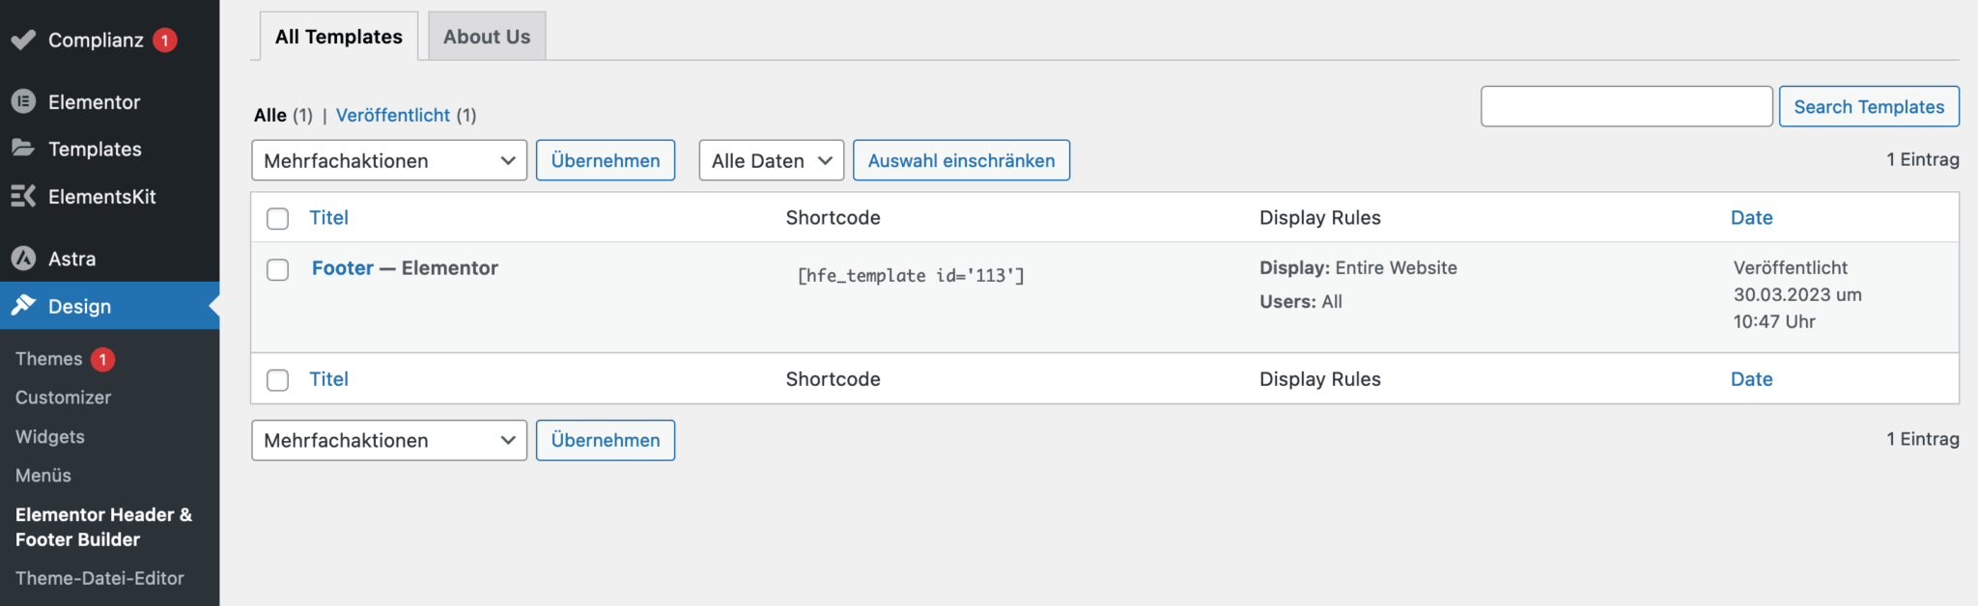
Task: Filter by Veröffentlicht entries
Action: click(x=393, y=115)
